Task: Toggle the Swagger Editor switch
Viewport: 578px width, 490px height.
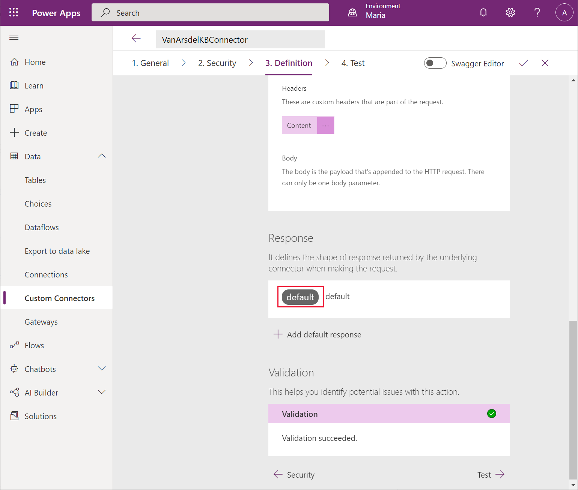Action: [435, 63]
